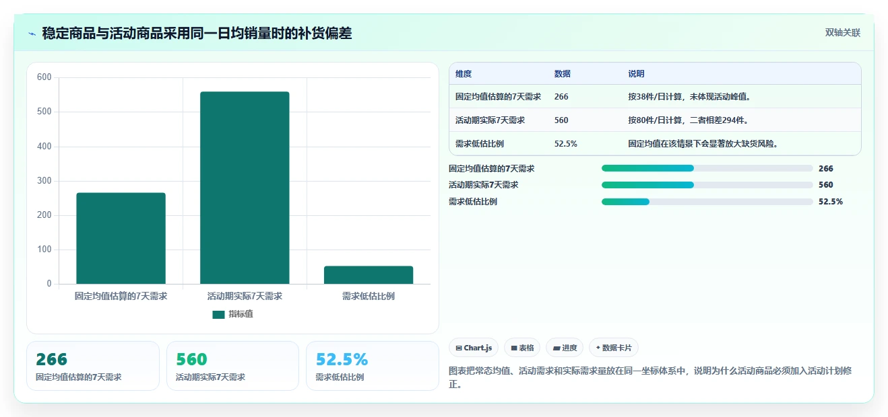Click the 固定均值估算的7天需求 chart bar
Screen dimensions: 888x417
(x=121, y=238)
